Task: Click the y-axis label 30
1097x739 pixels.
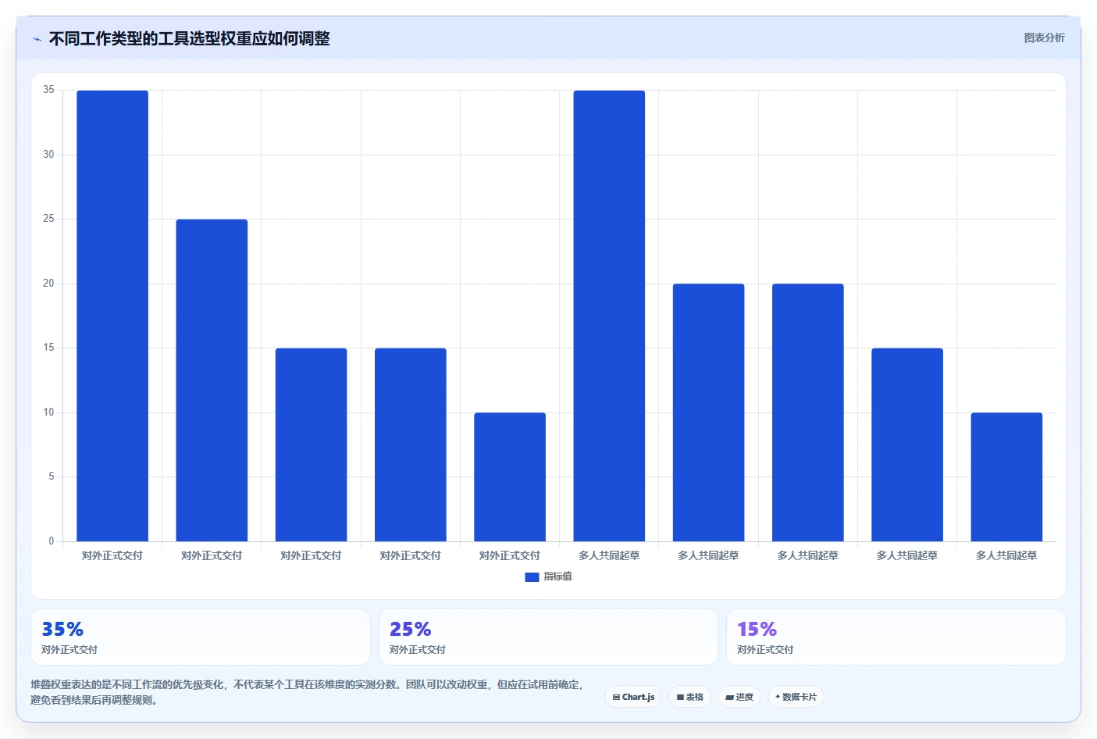Action: pyautogui.click(x=48, y=155)
